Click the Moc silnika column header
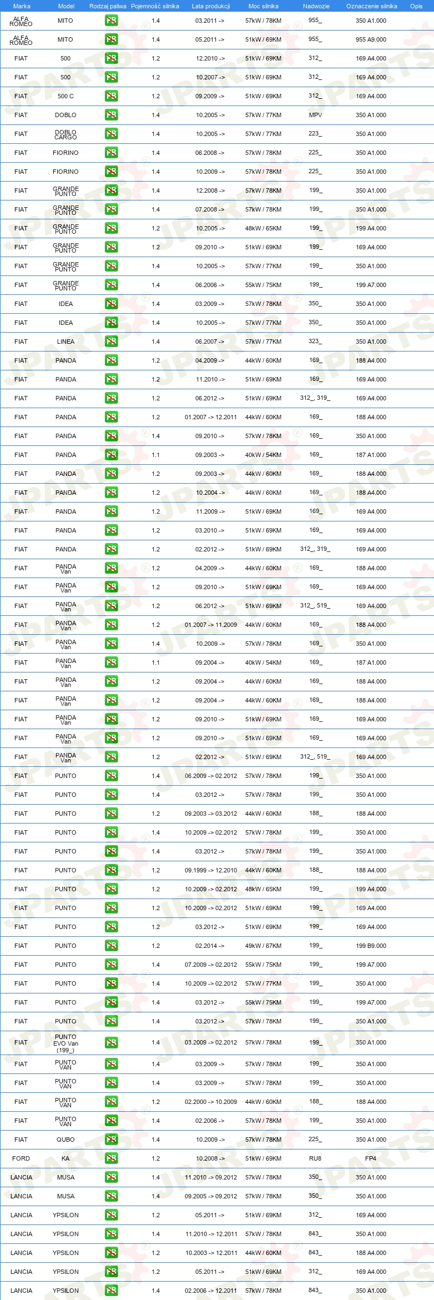The image size is (434, 1300). [264, 6]
